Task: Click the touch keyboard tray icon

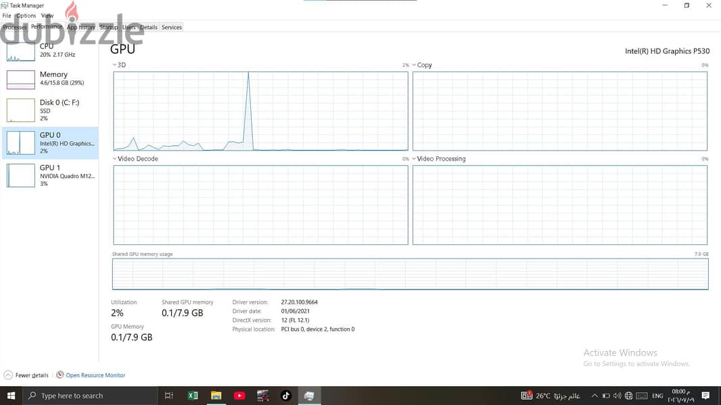Action: [642, 396]
